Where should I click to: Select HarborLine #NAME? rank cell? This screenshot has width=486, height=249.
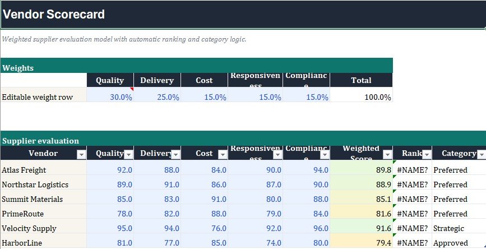pyautogui.click(x=412, y=241)
